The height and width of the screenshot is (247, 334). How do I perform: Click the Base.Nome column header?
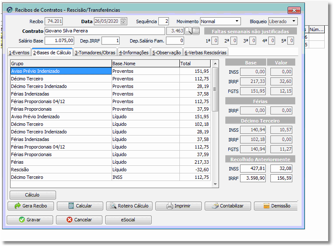146,64
